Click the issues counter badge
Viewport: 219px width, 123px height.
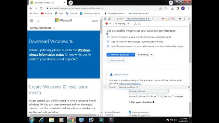pyautogui.click(x=173, y=18)
